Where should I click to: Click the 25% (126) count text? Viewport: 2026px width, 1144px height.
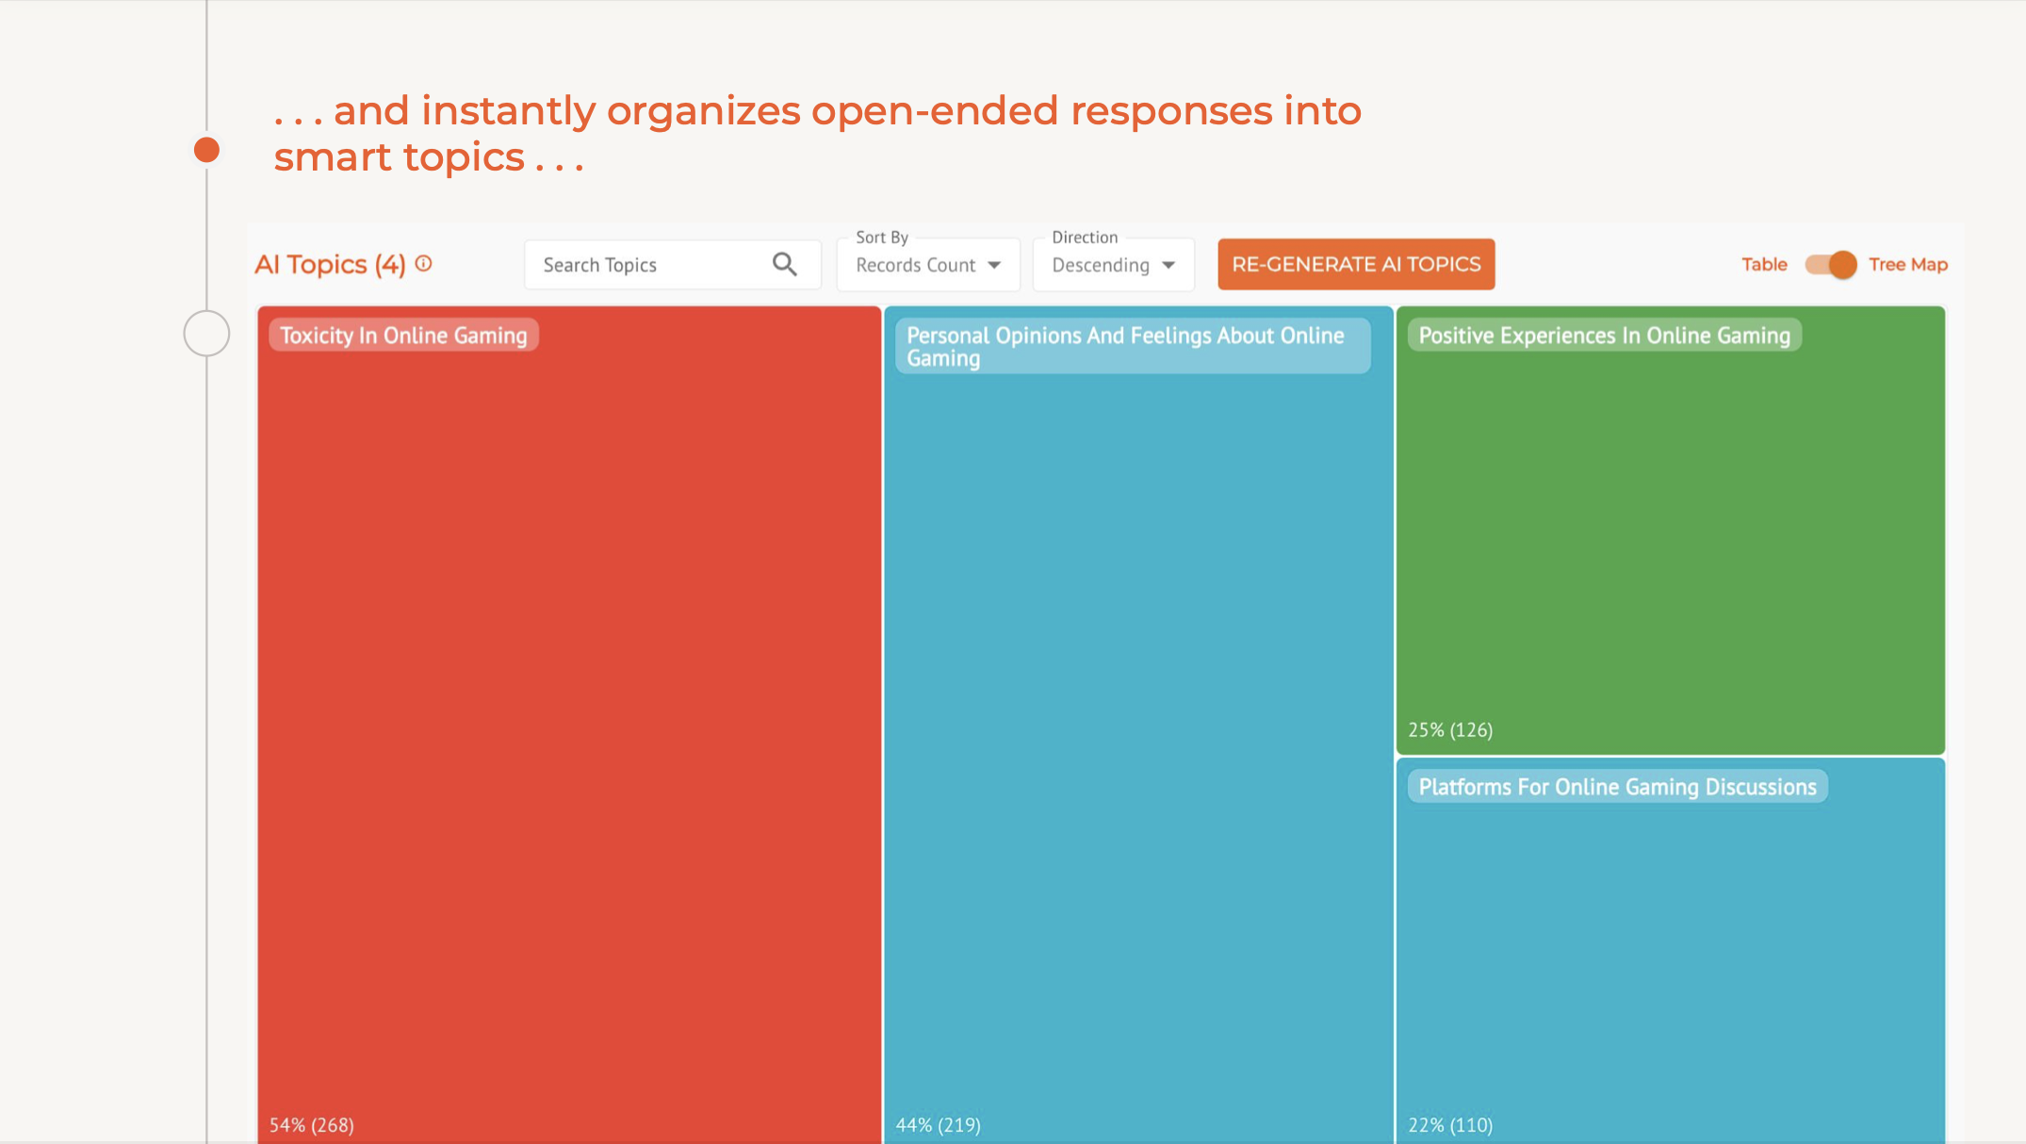(x=1450, y=729)
